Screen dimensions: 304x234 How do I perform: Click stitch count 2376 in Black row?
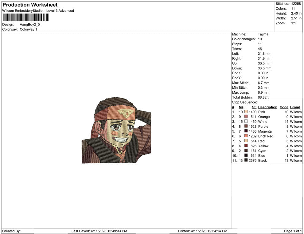[253, 161]
